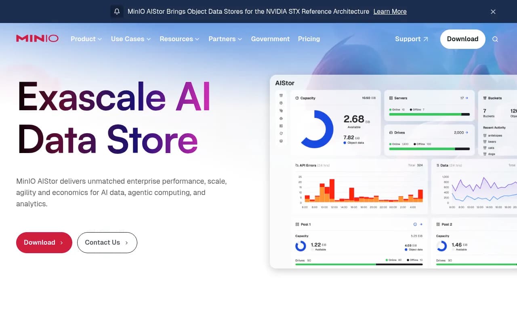
Task: Click the icon next to the Data heading
Action: point(438,165)
